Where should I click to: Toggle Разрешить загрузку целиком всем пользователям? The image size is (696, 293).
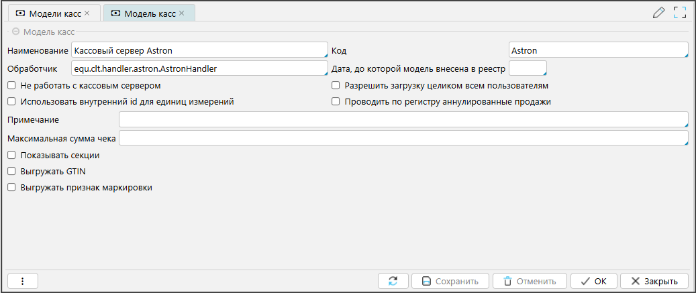click(x=336, y=86)
